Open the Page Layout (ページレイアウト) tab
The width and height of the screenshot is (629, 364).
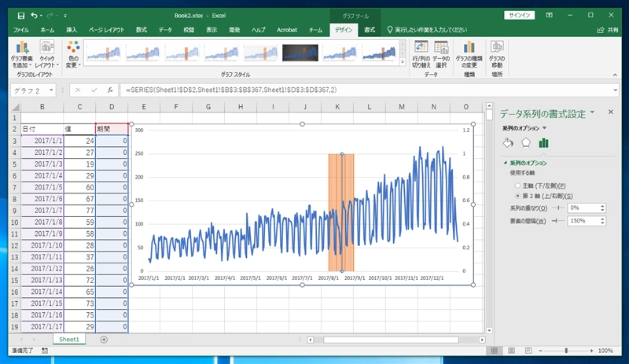pyautogui.click(x=106, y=30)
